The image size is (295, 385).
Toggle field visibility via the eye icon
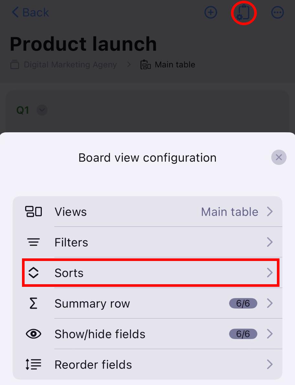coord(34,334)
